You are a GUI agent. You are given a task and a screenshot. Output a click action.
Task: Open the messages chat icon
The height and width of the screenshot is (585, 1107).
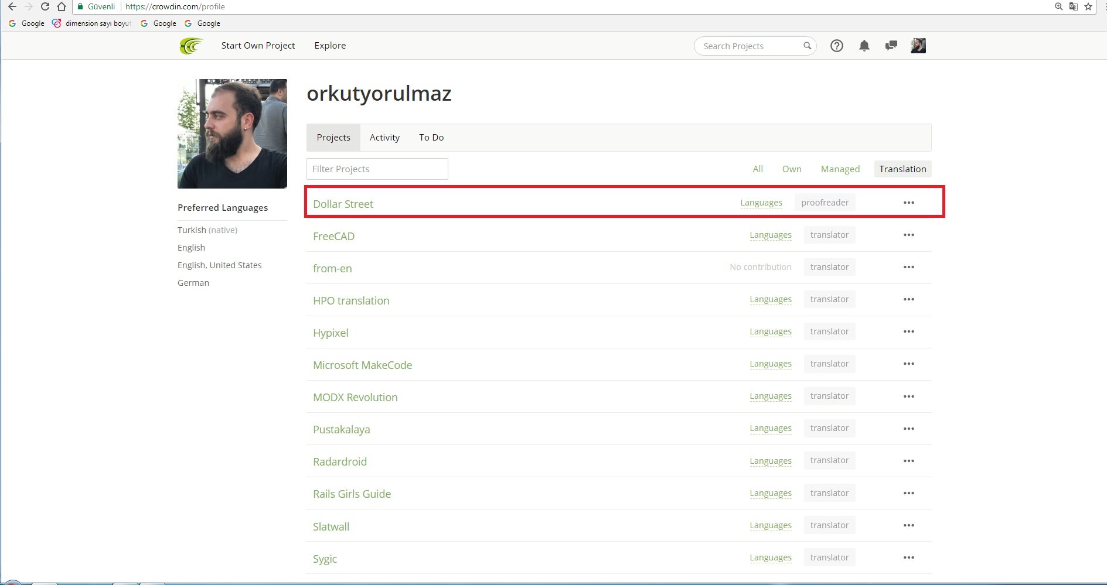[891, 46]
